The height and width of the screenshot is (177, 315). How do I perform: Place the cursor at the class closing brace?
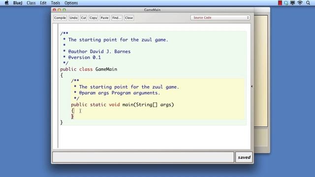click(x=62, y=122)
